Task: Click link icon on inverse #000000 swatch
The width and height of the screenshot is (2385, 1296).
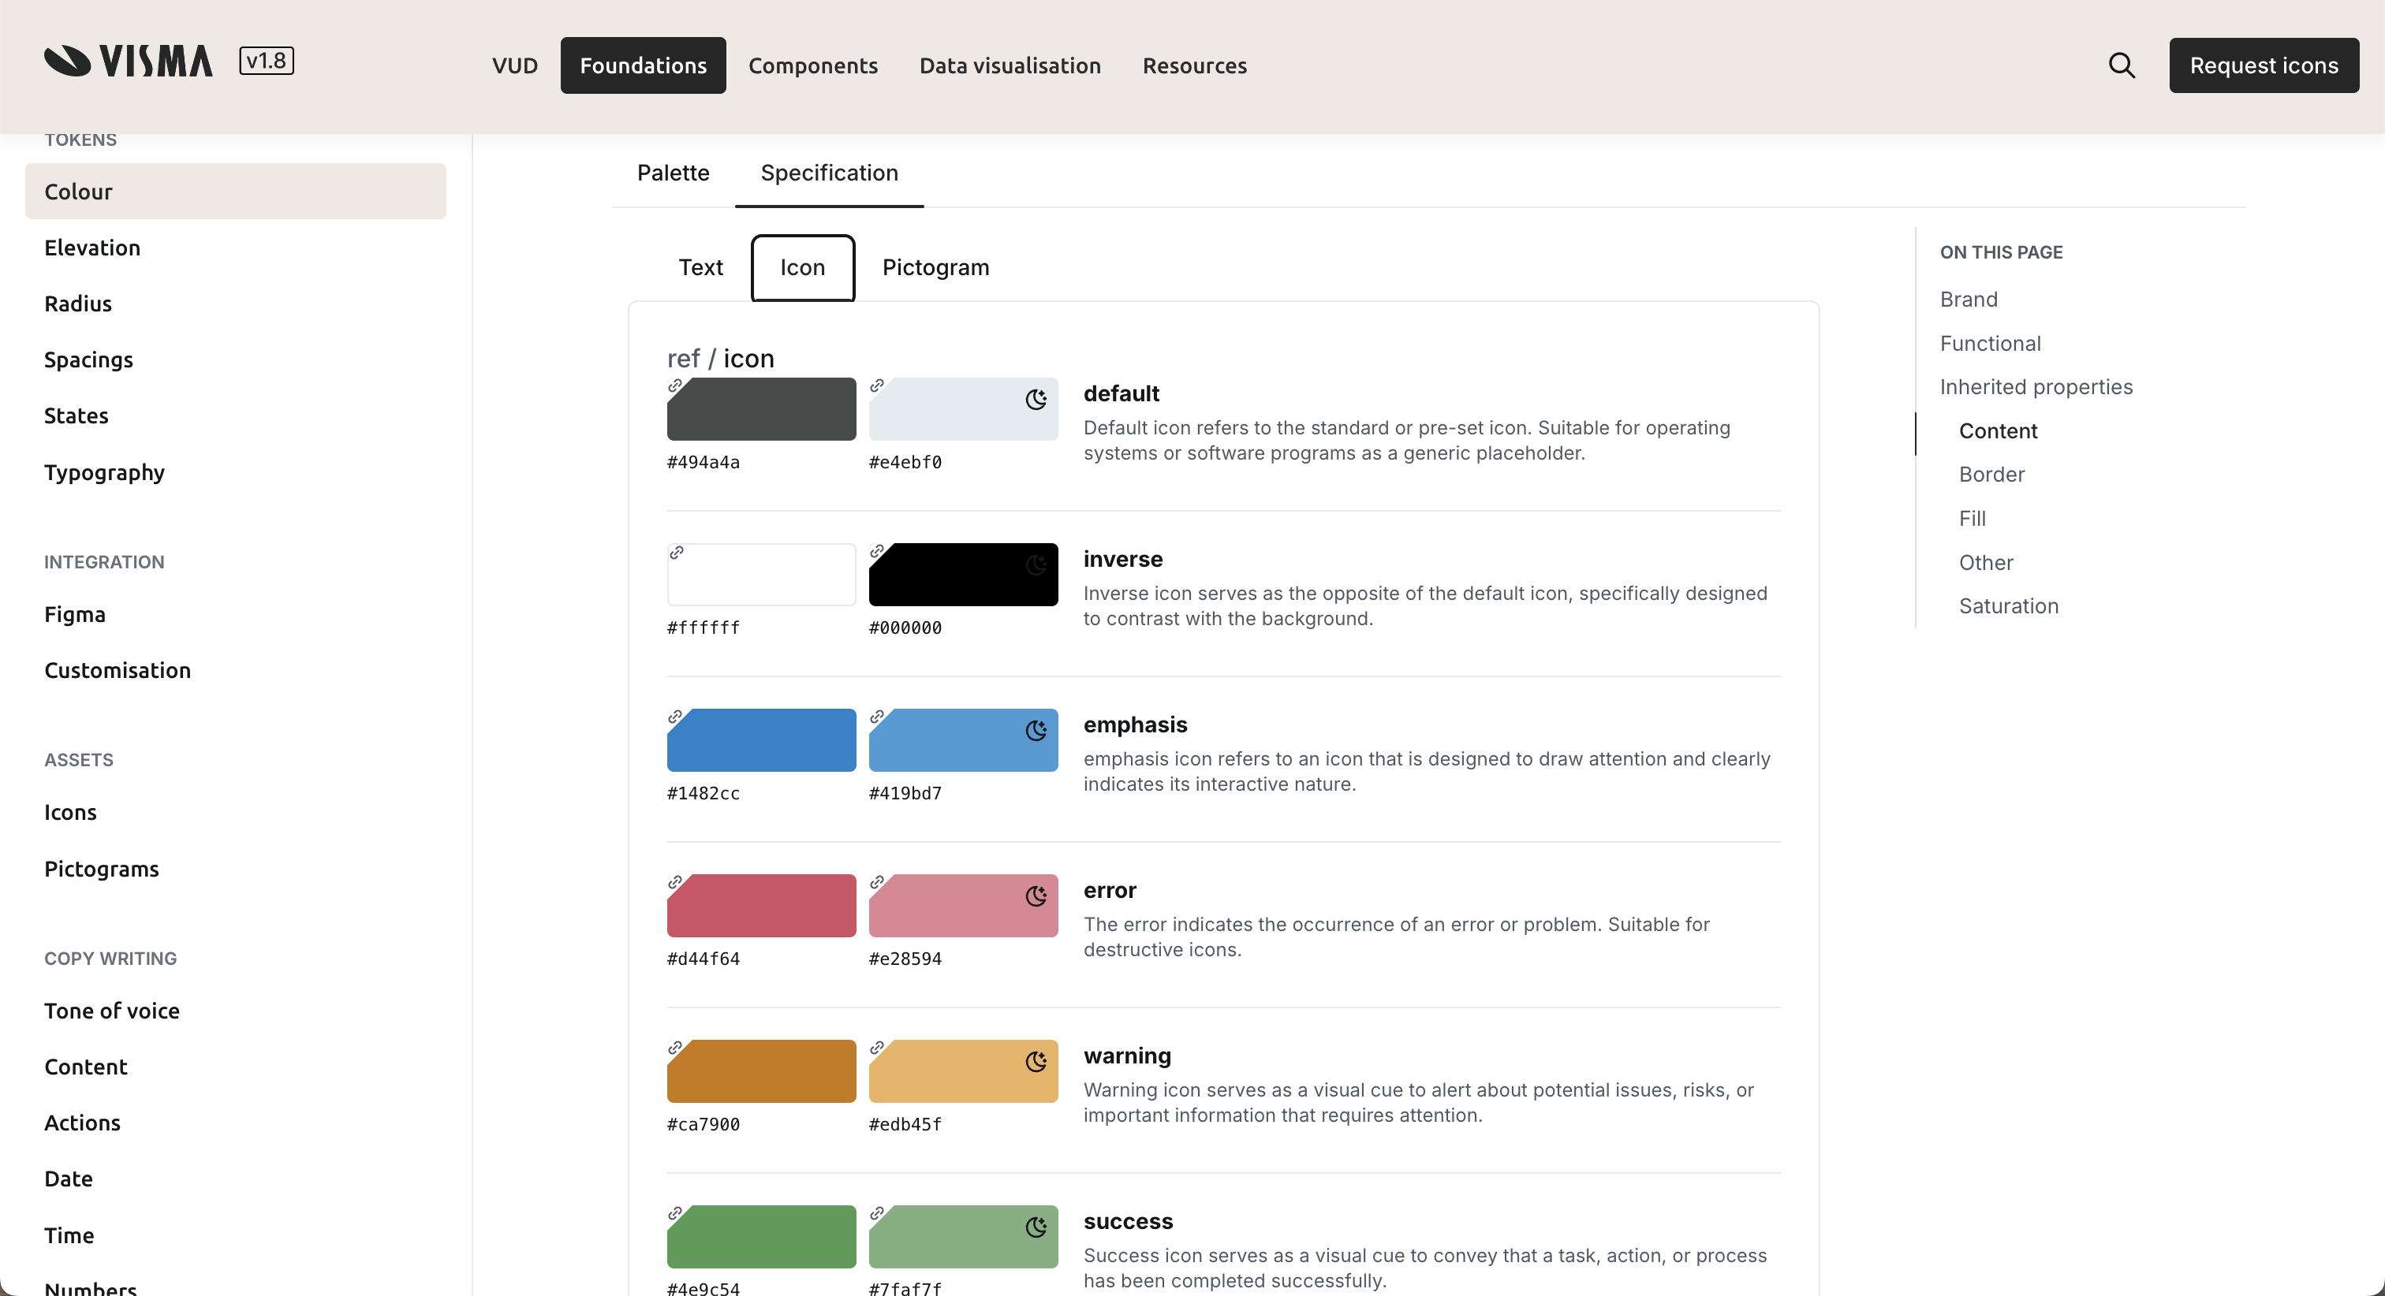Action: [877, 552]
